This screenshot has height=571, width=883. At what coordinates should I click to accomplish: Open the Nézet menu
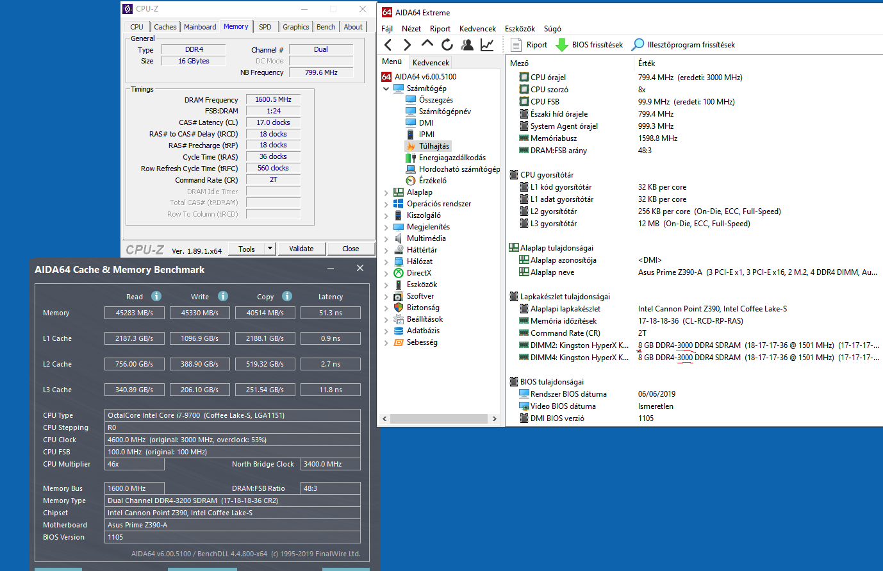pos(411,29)
